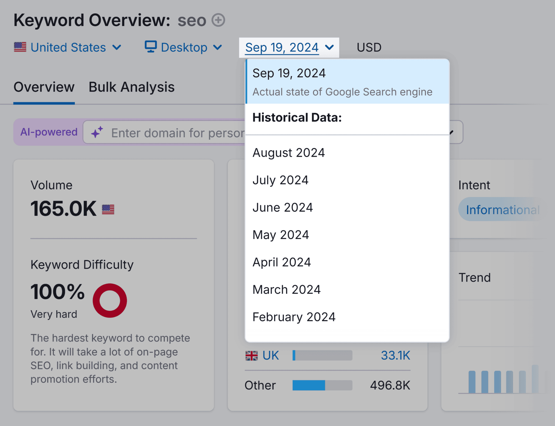Click the red Keyword Difficulty gauge

point(109,301)
